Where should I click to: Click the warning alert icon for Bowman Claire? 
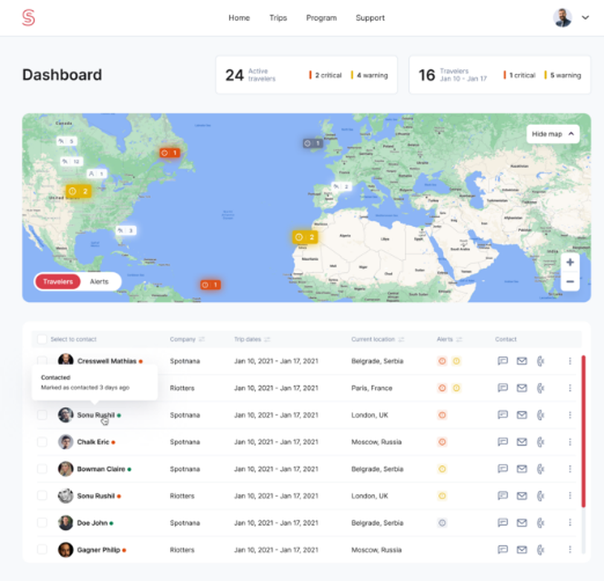[x=443, y=469]
